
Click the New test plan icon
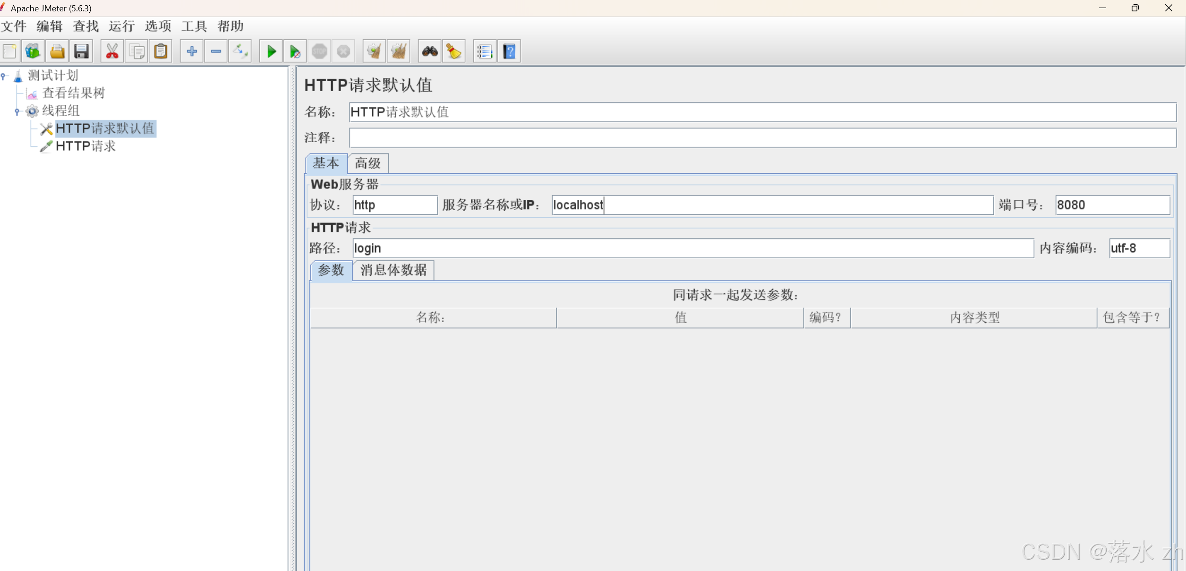pos(9,51)
